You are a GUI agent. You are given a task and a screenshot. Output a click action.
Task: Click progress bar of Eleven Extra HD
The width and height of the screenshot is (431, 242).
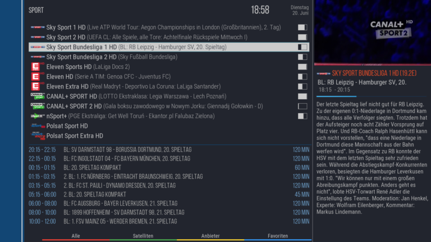pos(302,87)
